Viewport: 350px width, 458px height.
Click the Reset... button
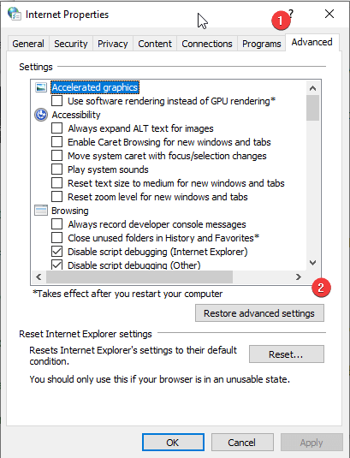[287, 354]
